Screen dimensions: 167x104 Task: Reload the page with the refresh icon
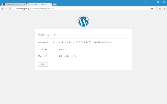(10, 9)
